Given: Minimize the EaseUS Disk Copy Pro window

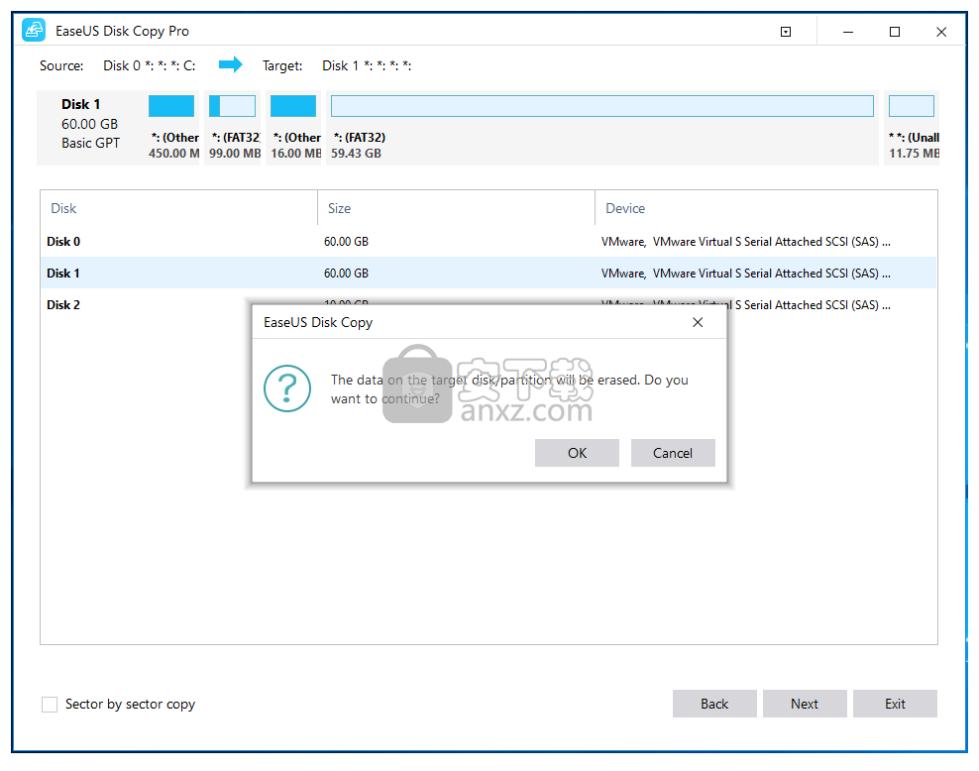Looking at the screenshot, I should [848, 32].
